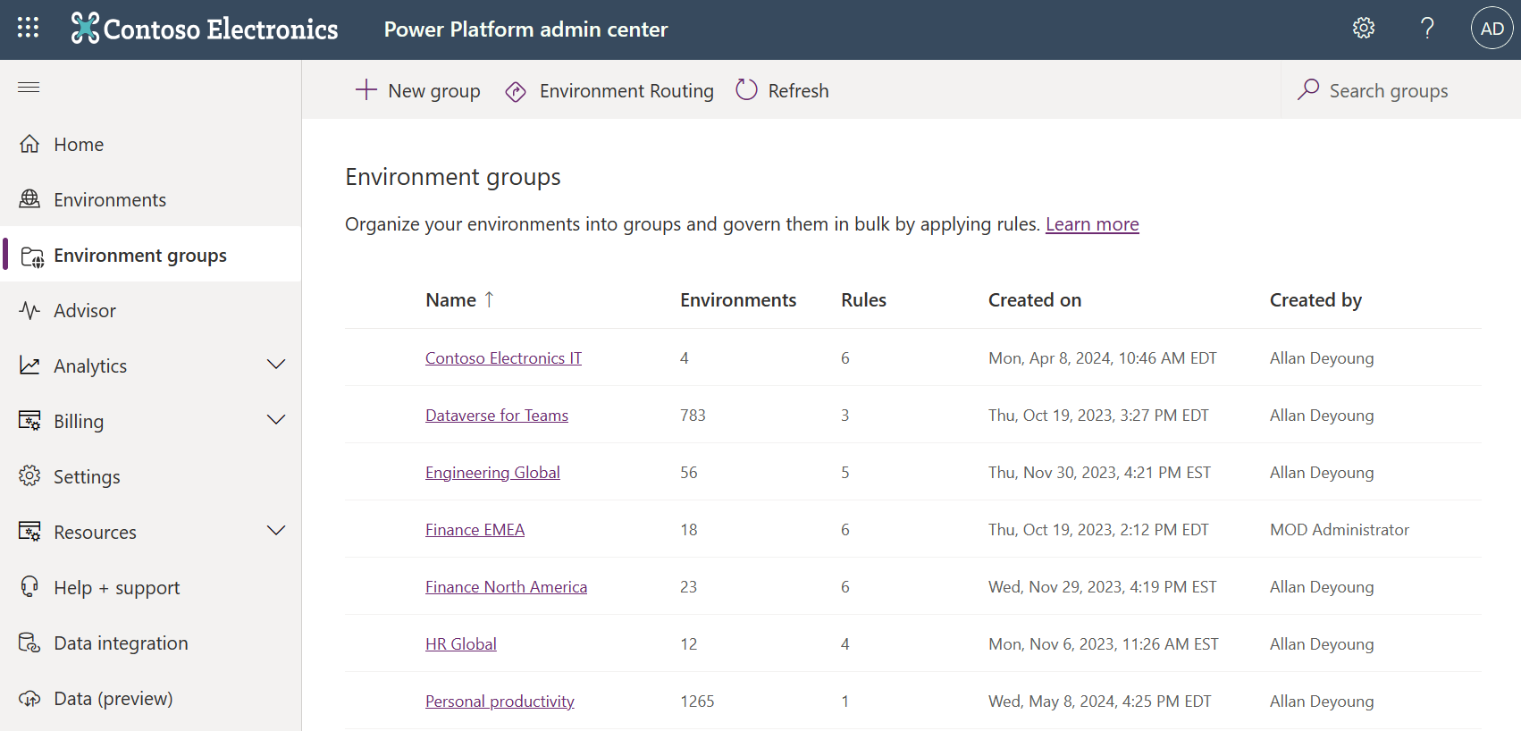The image size is (1521, 731).
Task: Collapse the left navigation hamburger menu
Action: click(29, 87)
